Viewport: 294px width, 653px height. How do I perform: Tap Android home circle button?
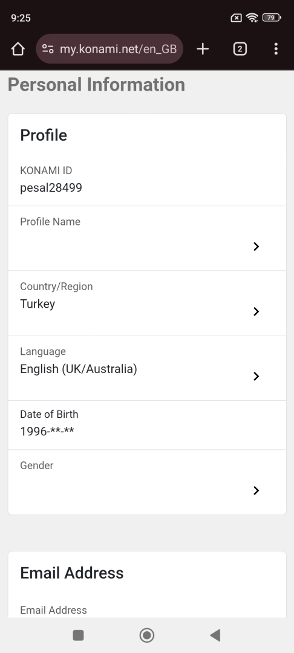click(146, 635)
